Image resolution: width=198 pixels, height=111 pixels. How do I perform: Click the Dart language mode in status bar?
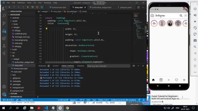pos(94,100)
